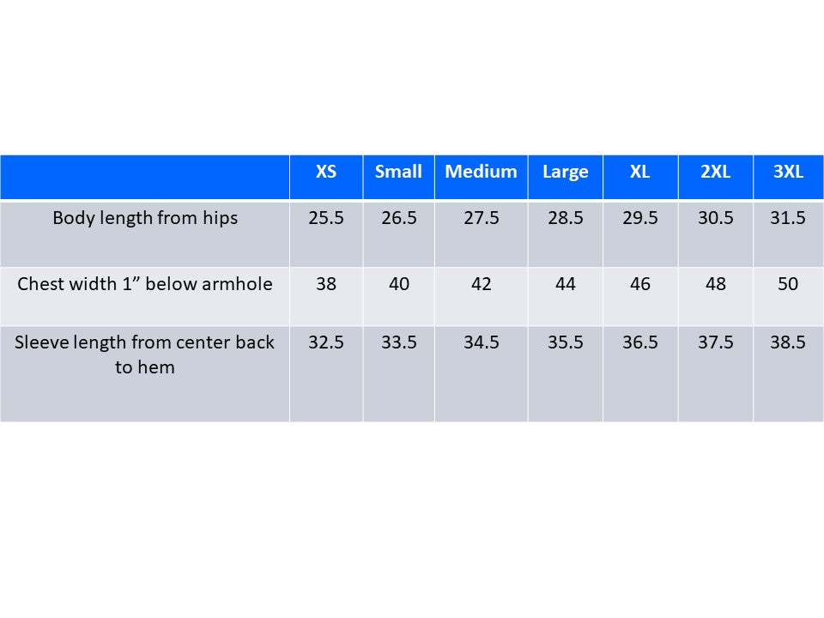824x618 pixels.
Task: Click the 3XL column header
Action: (x=788, y=172)
